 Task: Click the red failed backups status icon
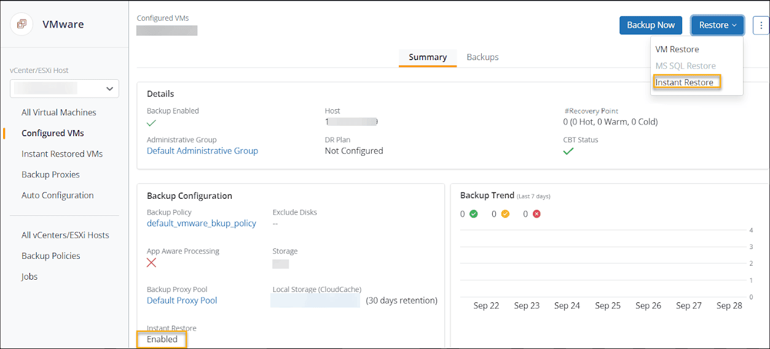point(536,214)
